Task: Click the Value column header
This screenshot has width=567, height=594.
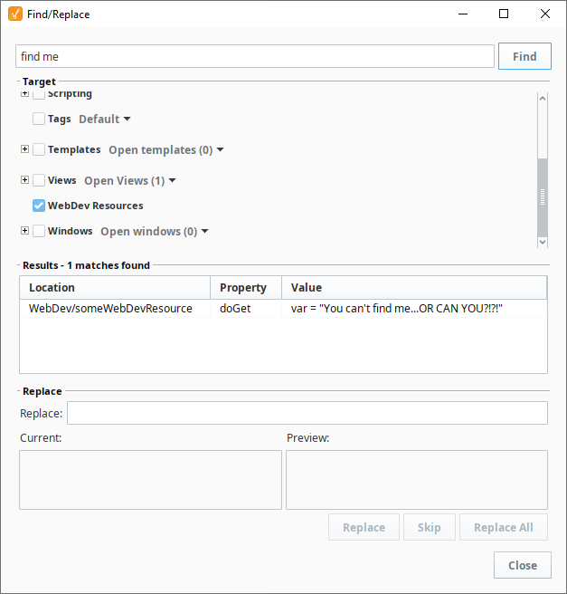Action: [414, 288]
